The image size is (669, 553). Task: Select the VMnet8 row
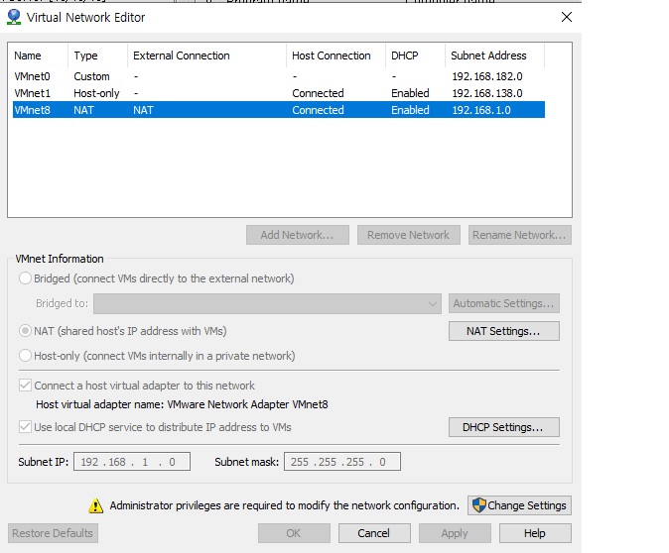[x=279, y=110]
